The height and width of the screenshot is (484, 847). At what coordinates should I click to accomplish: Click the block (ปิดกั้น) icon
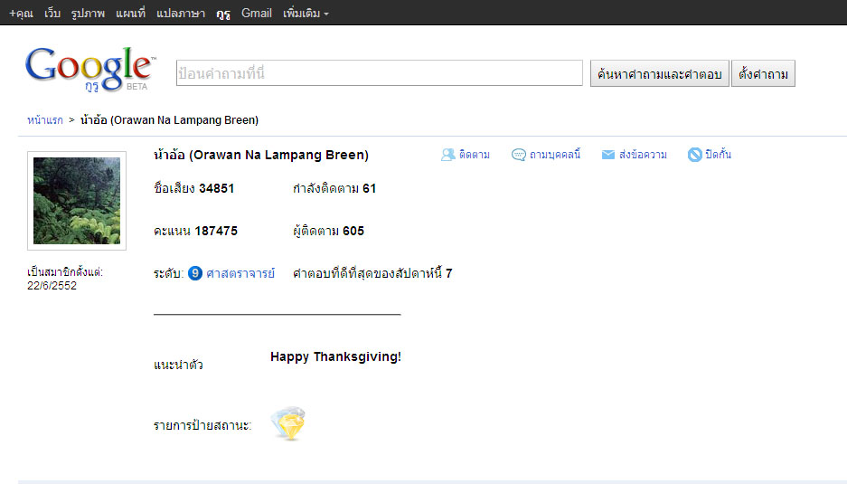click(x=694, y=155)
